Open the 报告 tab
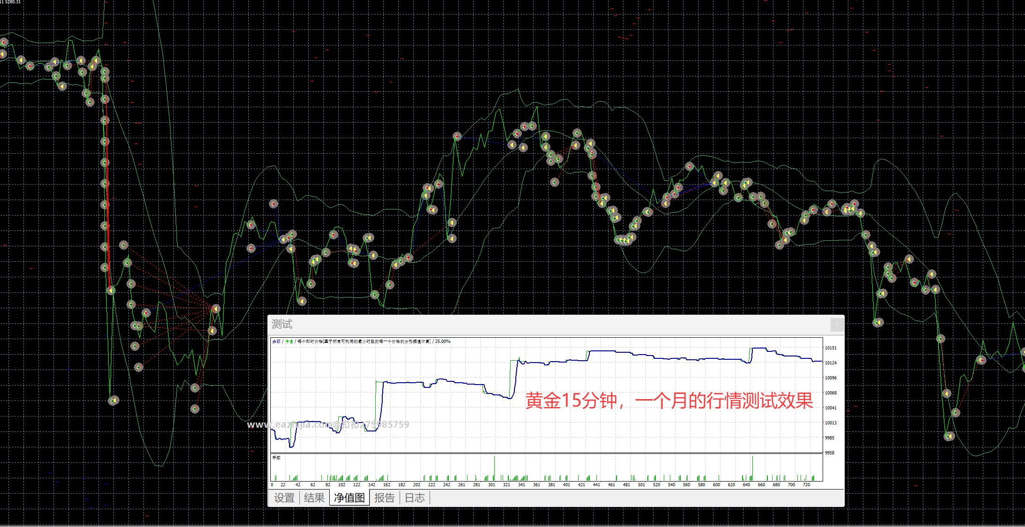This screenshot has height=527, width=1025. click(x=385, y=498)
